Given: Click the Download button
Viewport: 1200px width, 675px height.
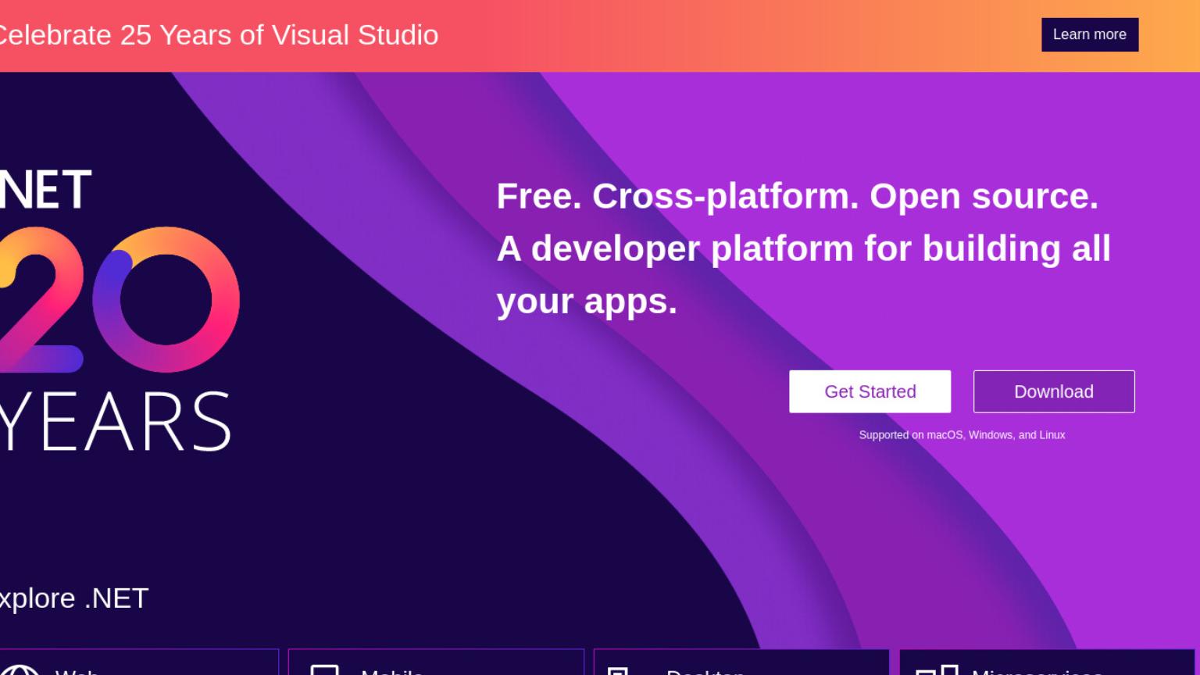Looking at the screenshot, I should coord(1054,391).
